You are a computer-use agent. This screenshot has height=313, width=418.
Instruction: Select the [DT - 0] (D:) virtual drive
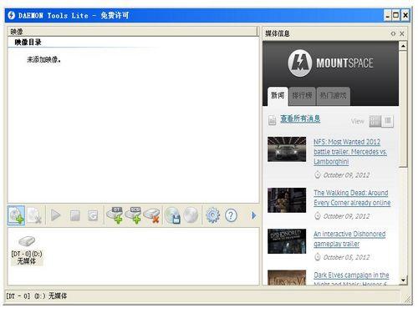[27, 250]
